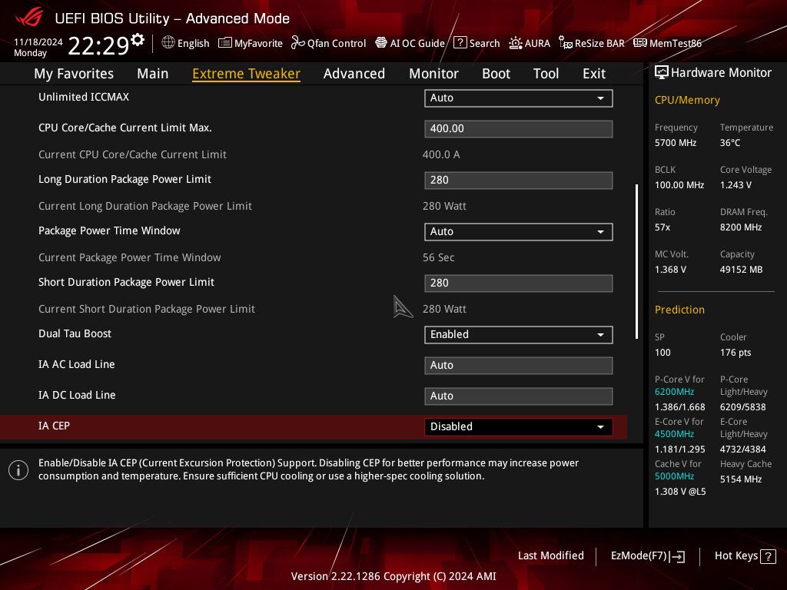
Task: Click the '400.0 A' current limit value
Action: [441, 154]
